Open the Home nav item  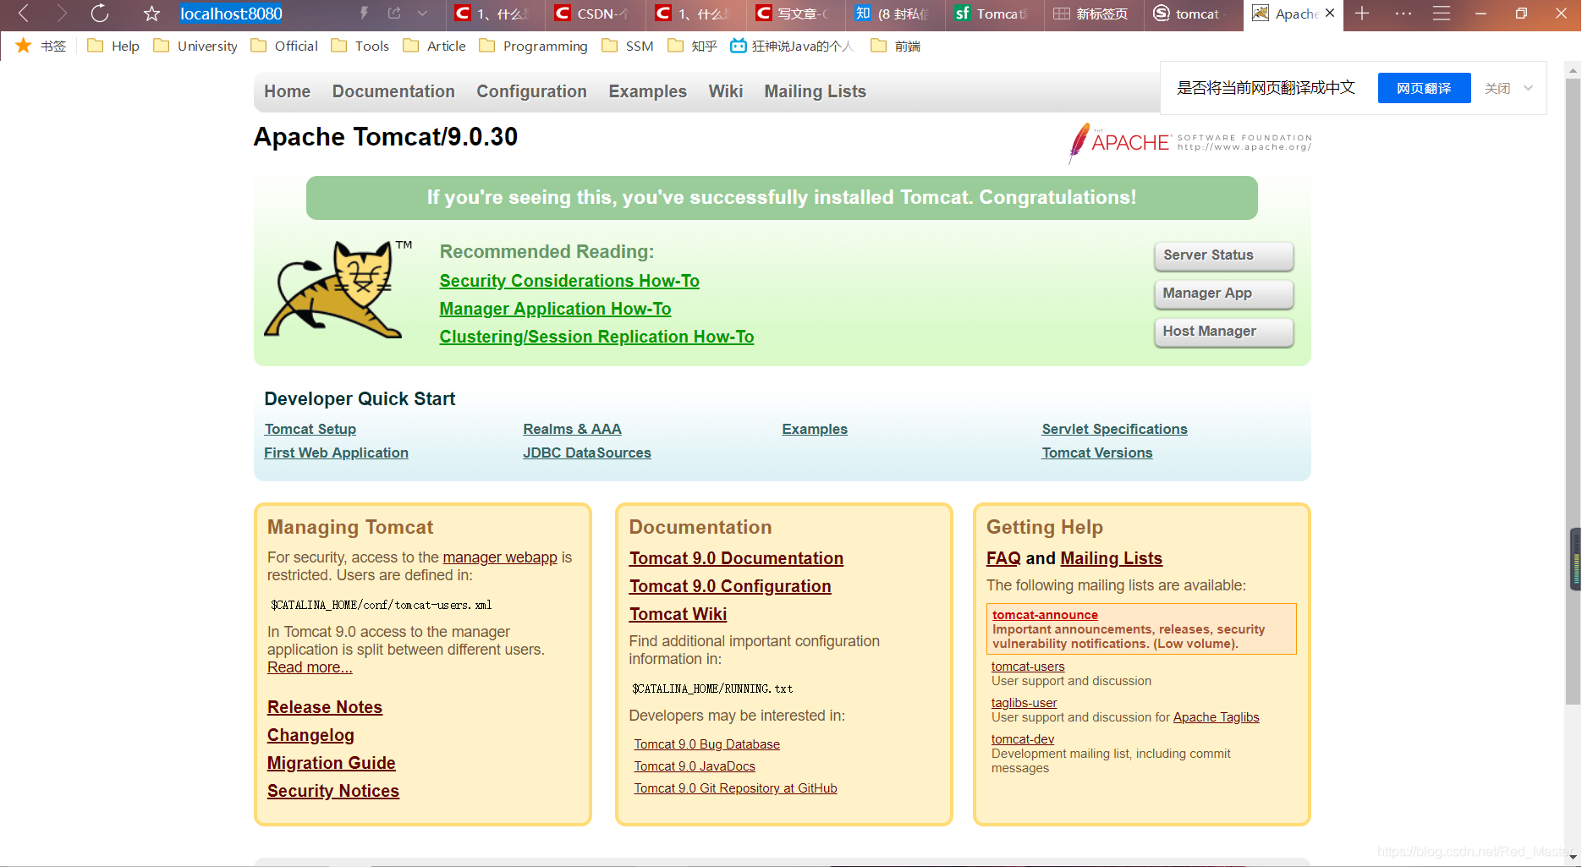tap(287, 91)
